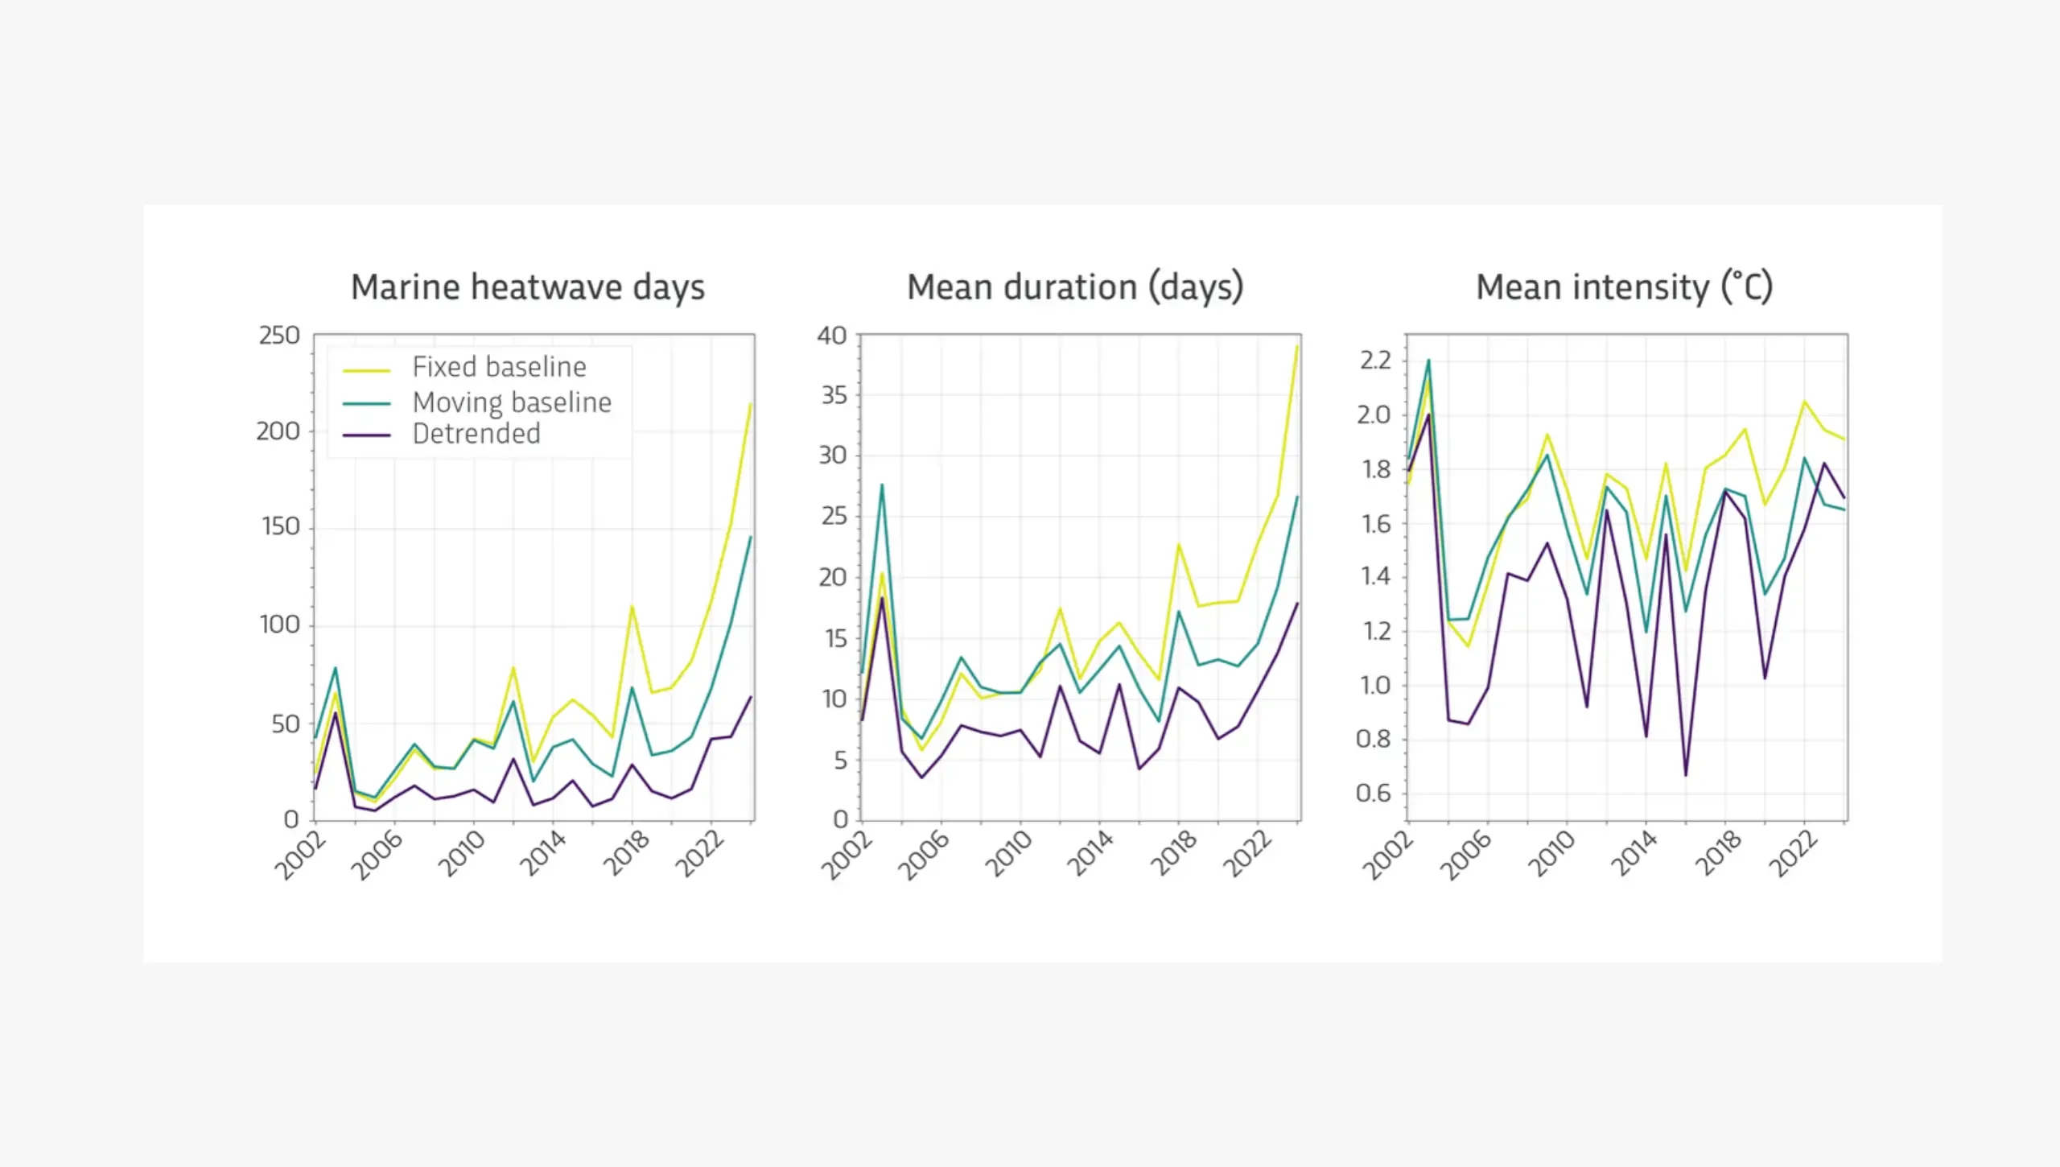The height and width of the screenshot is (1167, 2060).
Task: Click the 0.6 y-axis label on mean intensity chart
Action: coord(1374,794)
